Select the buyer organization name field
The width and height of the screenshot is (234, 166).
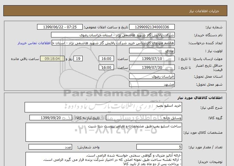tap(113, 35)
